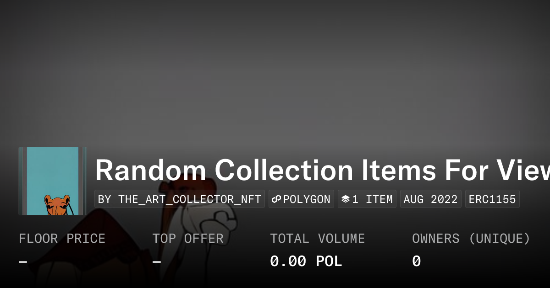Viewport: 550px width, 288px height.
Task: Click the Polygon chain link icon
Action: pyautogui.click(x=276, y=199)
